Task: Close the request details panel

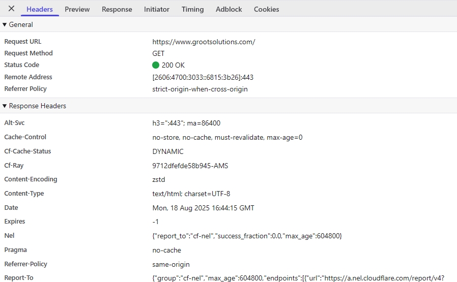Action: click(11, 9)
